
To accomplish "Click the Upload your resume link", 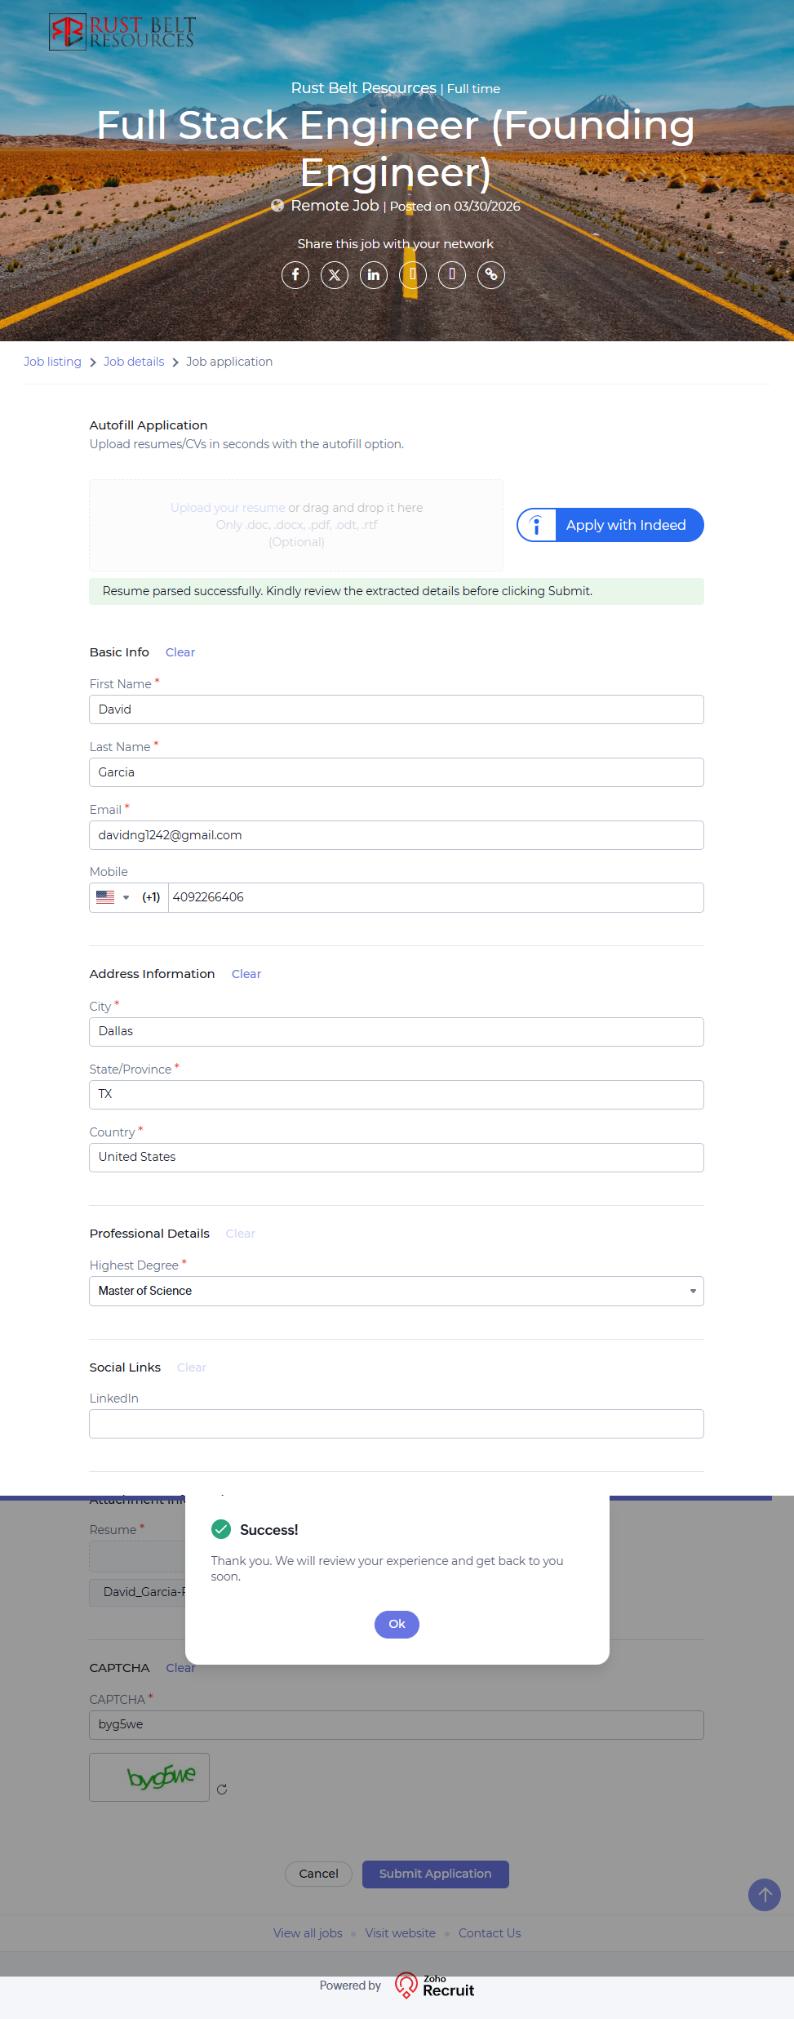I will [228, 508].
